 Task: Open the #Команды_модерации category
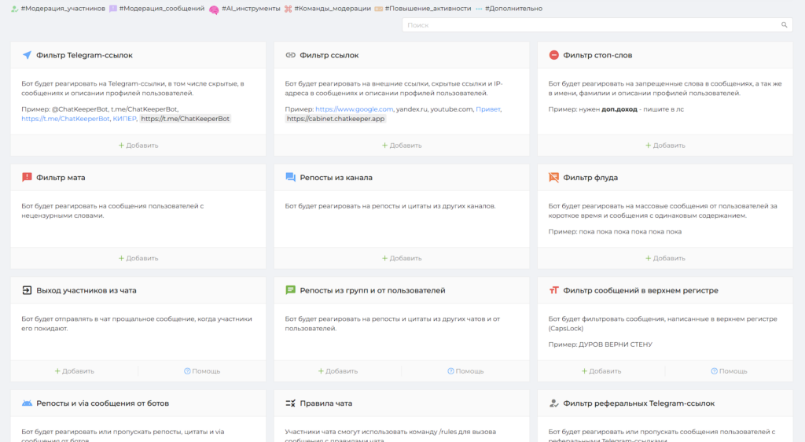point(328,9)
